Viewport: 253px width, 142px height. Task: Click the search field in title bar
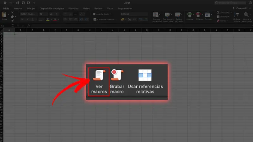click(x=231, y=3)
